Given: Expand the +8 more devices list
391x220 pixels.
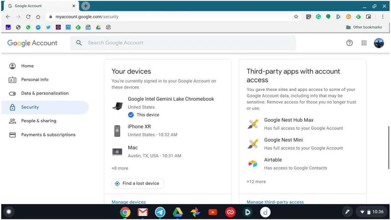Looking at the screenshot, I should tap(120, 168).
